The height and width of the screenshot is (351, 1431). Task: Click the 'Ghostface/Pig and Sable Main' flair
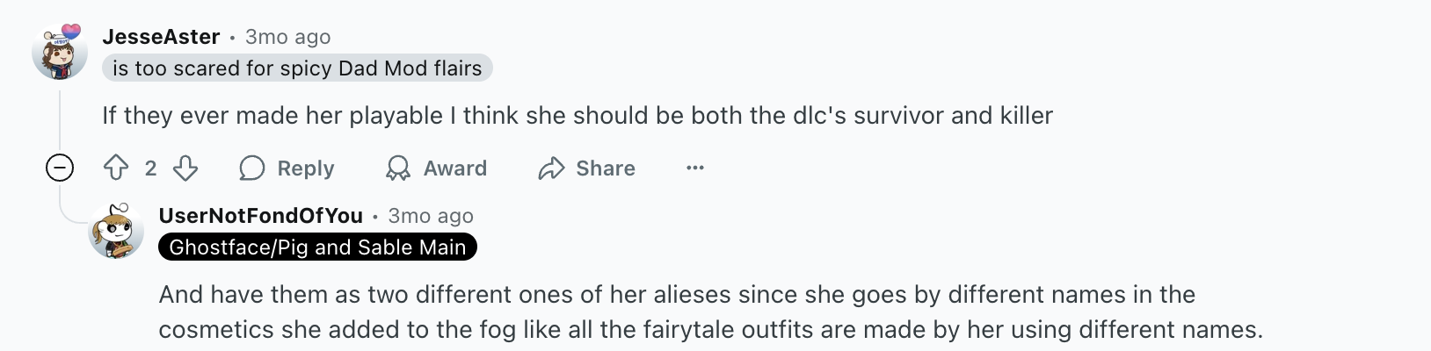tap(317, 247)
